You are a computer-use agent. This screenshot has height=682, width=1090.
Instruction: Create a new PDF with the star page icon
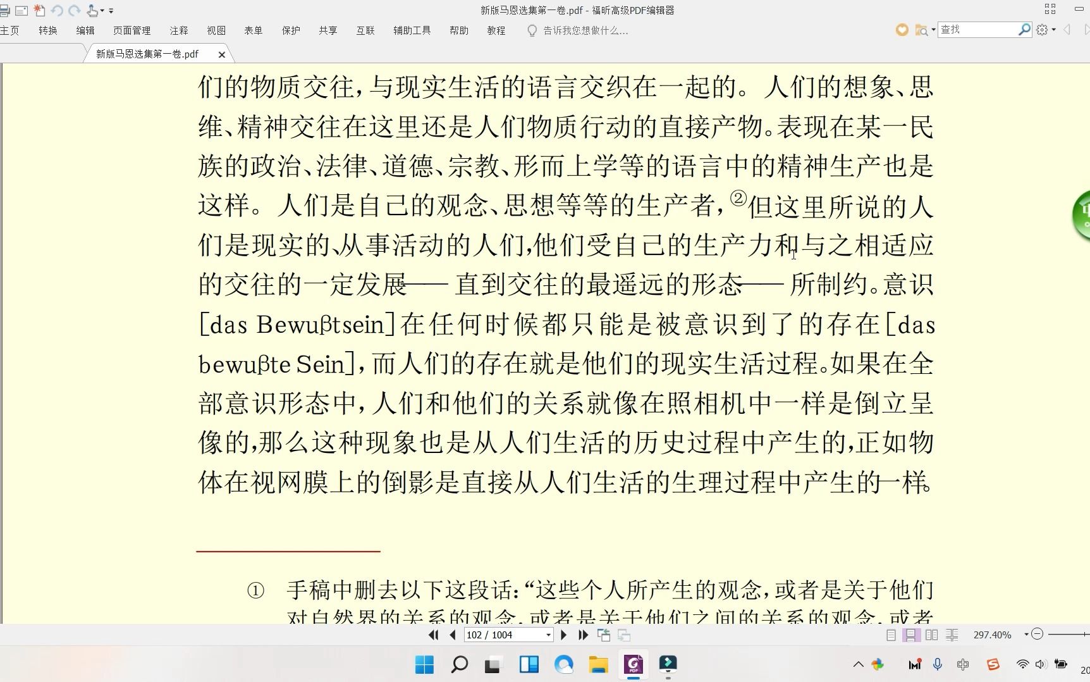(39, 11)
